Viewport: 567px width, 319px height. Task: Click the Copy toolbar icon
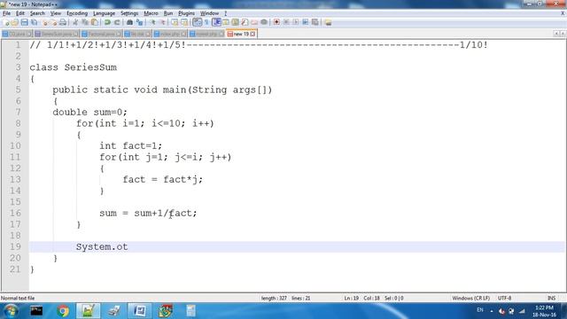click(85, 22)
